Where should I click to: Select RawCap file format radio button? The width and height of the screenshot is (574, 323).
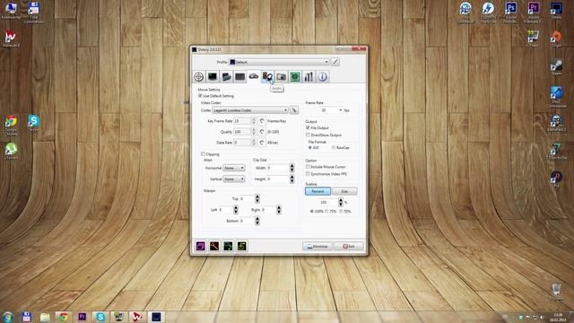coord(333,147)
